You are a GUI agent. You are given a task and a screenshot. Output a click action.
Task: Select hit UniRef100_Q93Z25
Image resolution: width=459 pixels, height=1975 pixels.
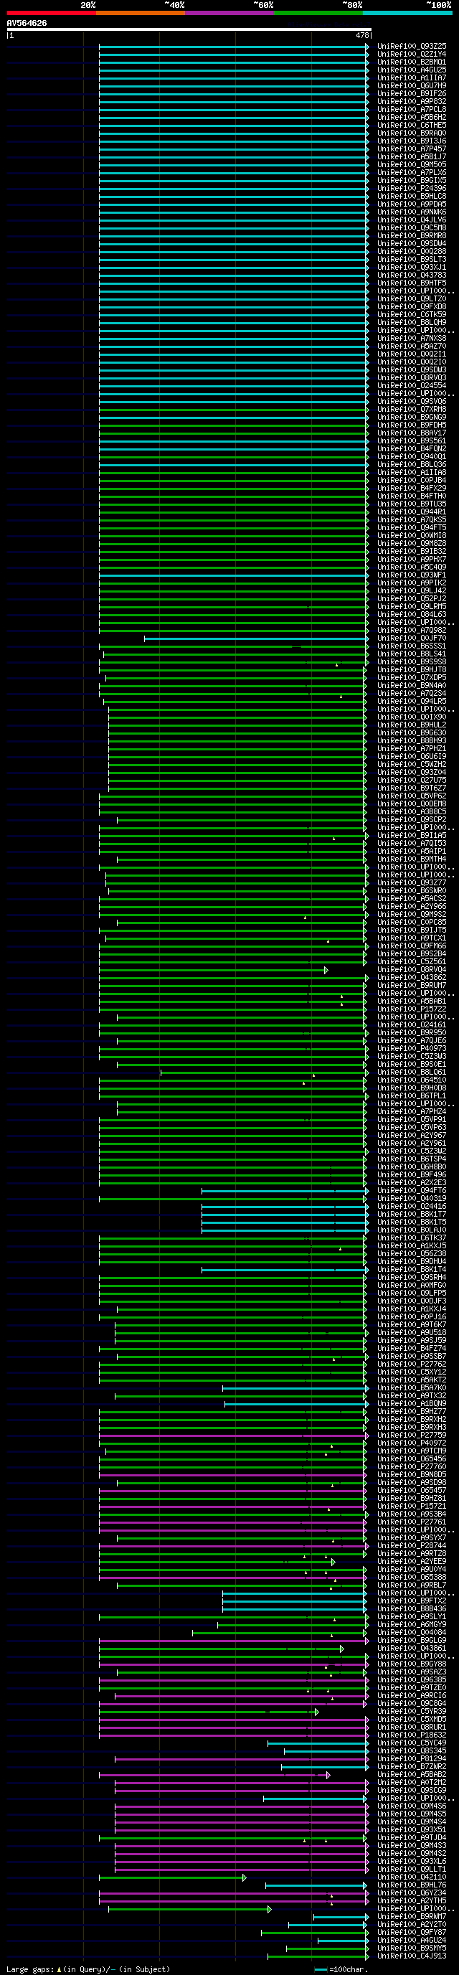[412, 47]
